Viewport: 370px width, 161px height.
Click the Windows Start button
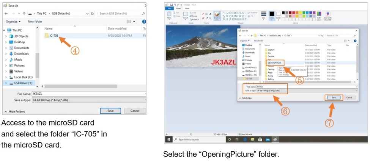pyautogui.click(x=168, y=139)
